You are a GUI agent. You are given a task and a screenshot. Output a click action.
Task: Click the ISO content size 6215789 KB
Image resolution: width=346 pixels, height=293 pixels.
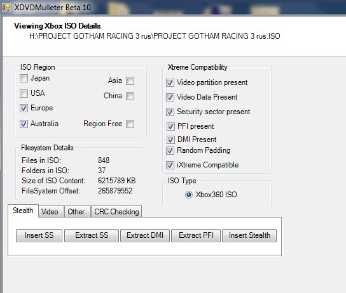point(117,181)
